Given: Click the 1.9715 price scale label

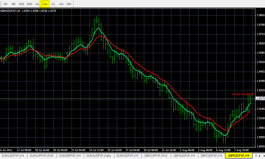Looking at the screenshot, I should 260,34.
